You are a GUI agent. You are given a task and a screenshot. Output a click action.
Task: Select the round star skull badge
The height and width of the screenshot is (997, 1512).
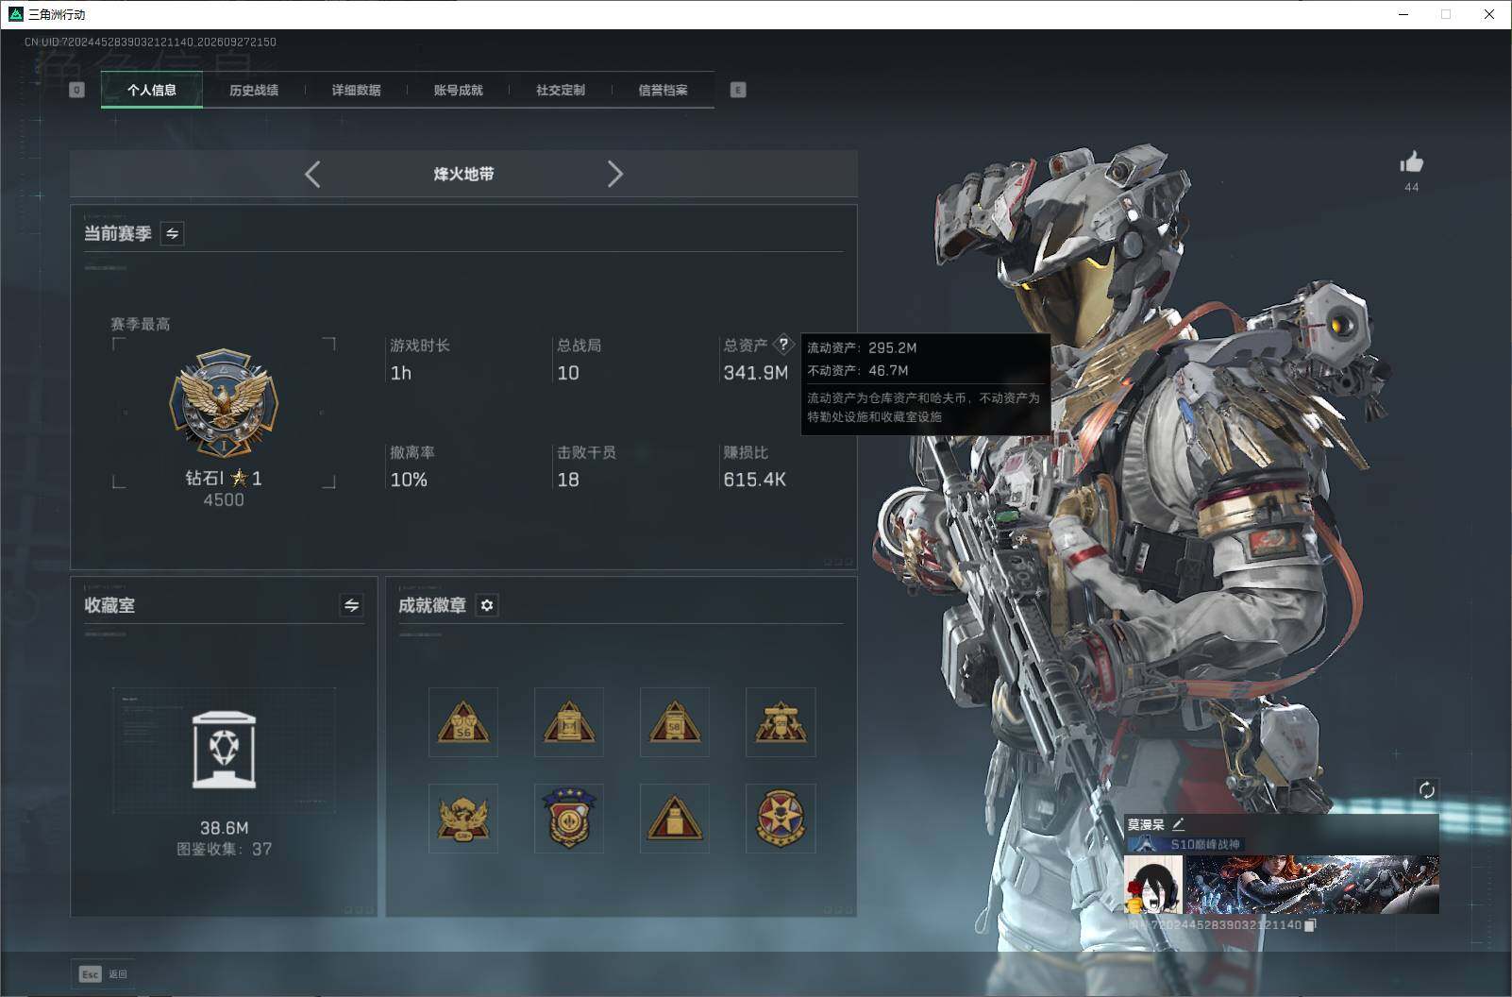coord(781,819)
